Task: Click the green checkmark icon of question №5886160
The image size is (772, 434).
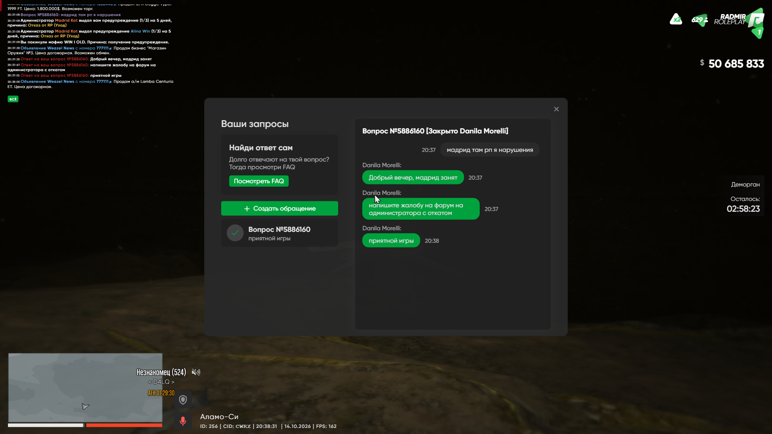Action: click(235, 233)
